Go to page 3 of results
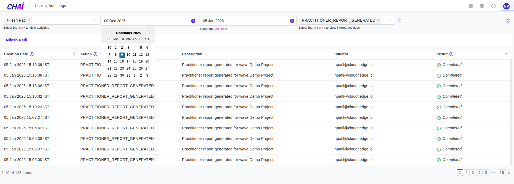 click(x=473, y=173)
